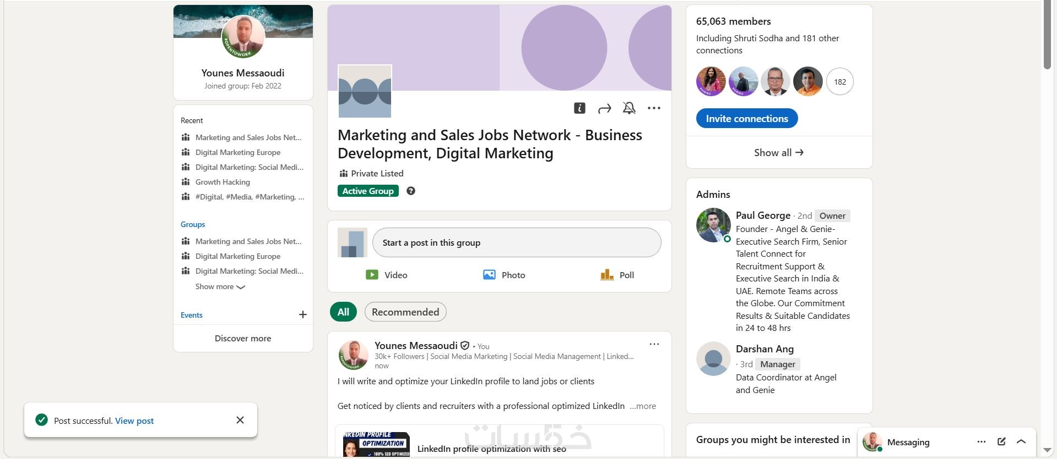Add a photo to a group post

click(x=504, y=275)
